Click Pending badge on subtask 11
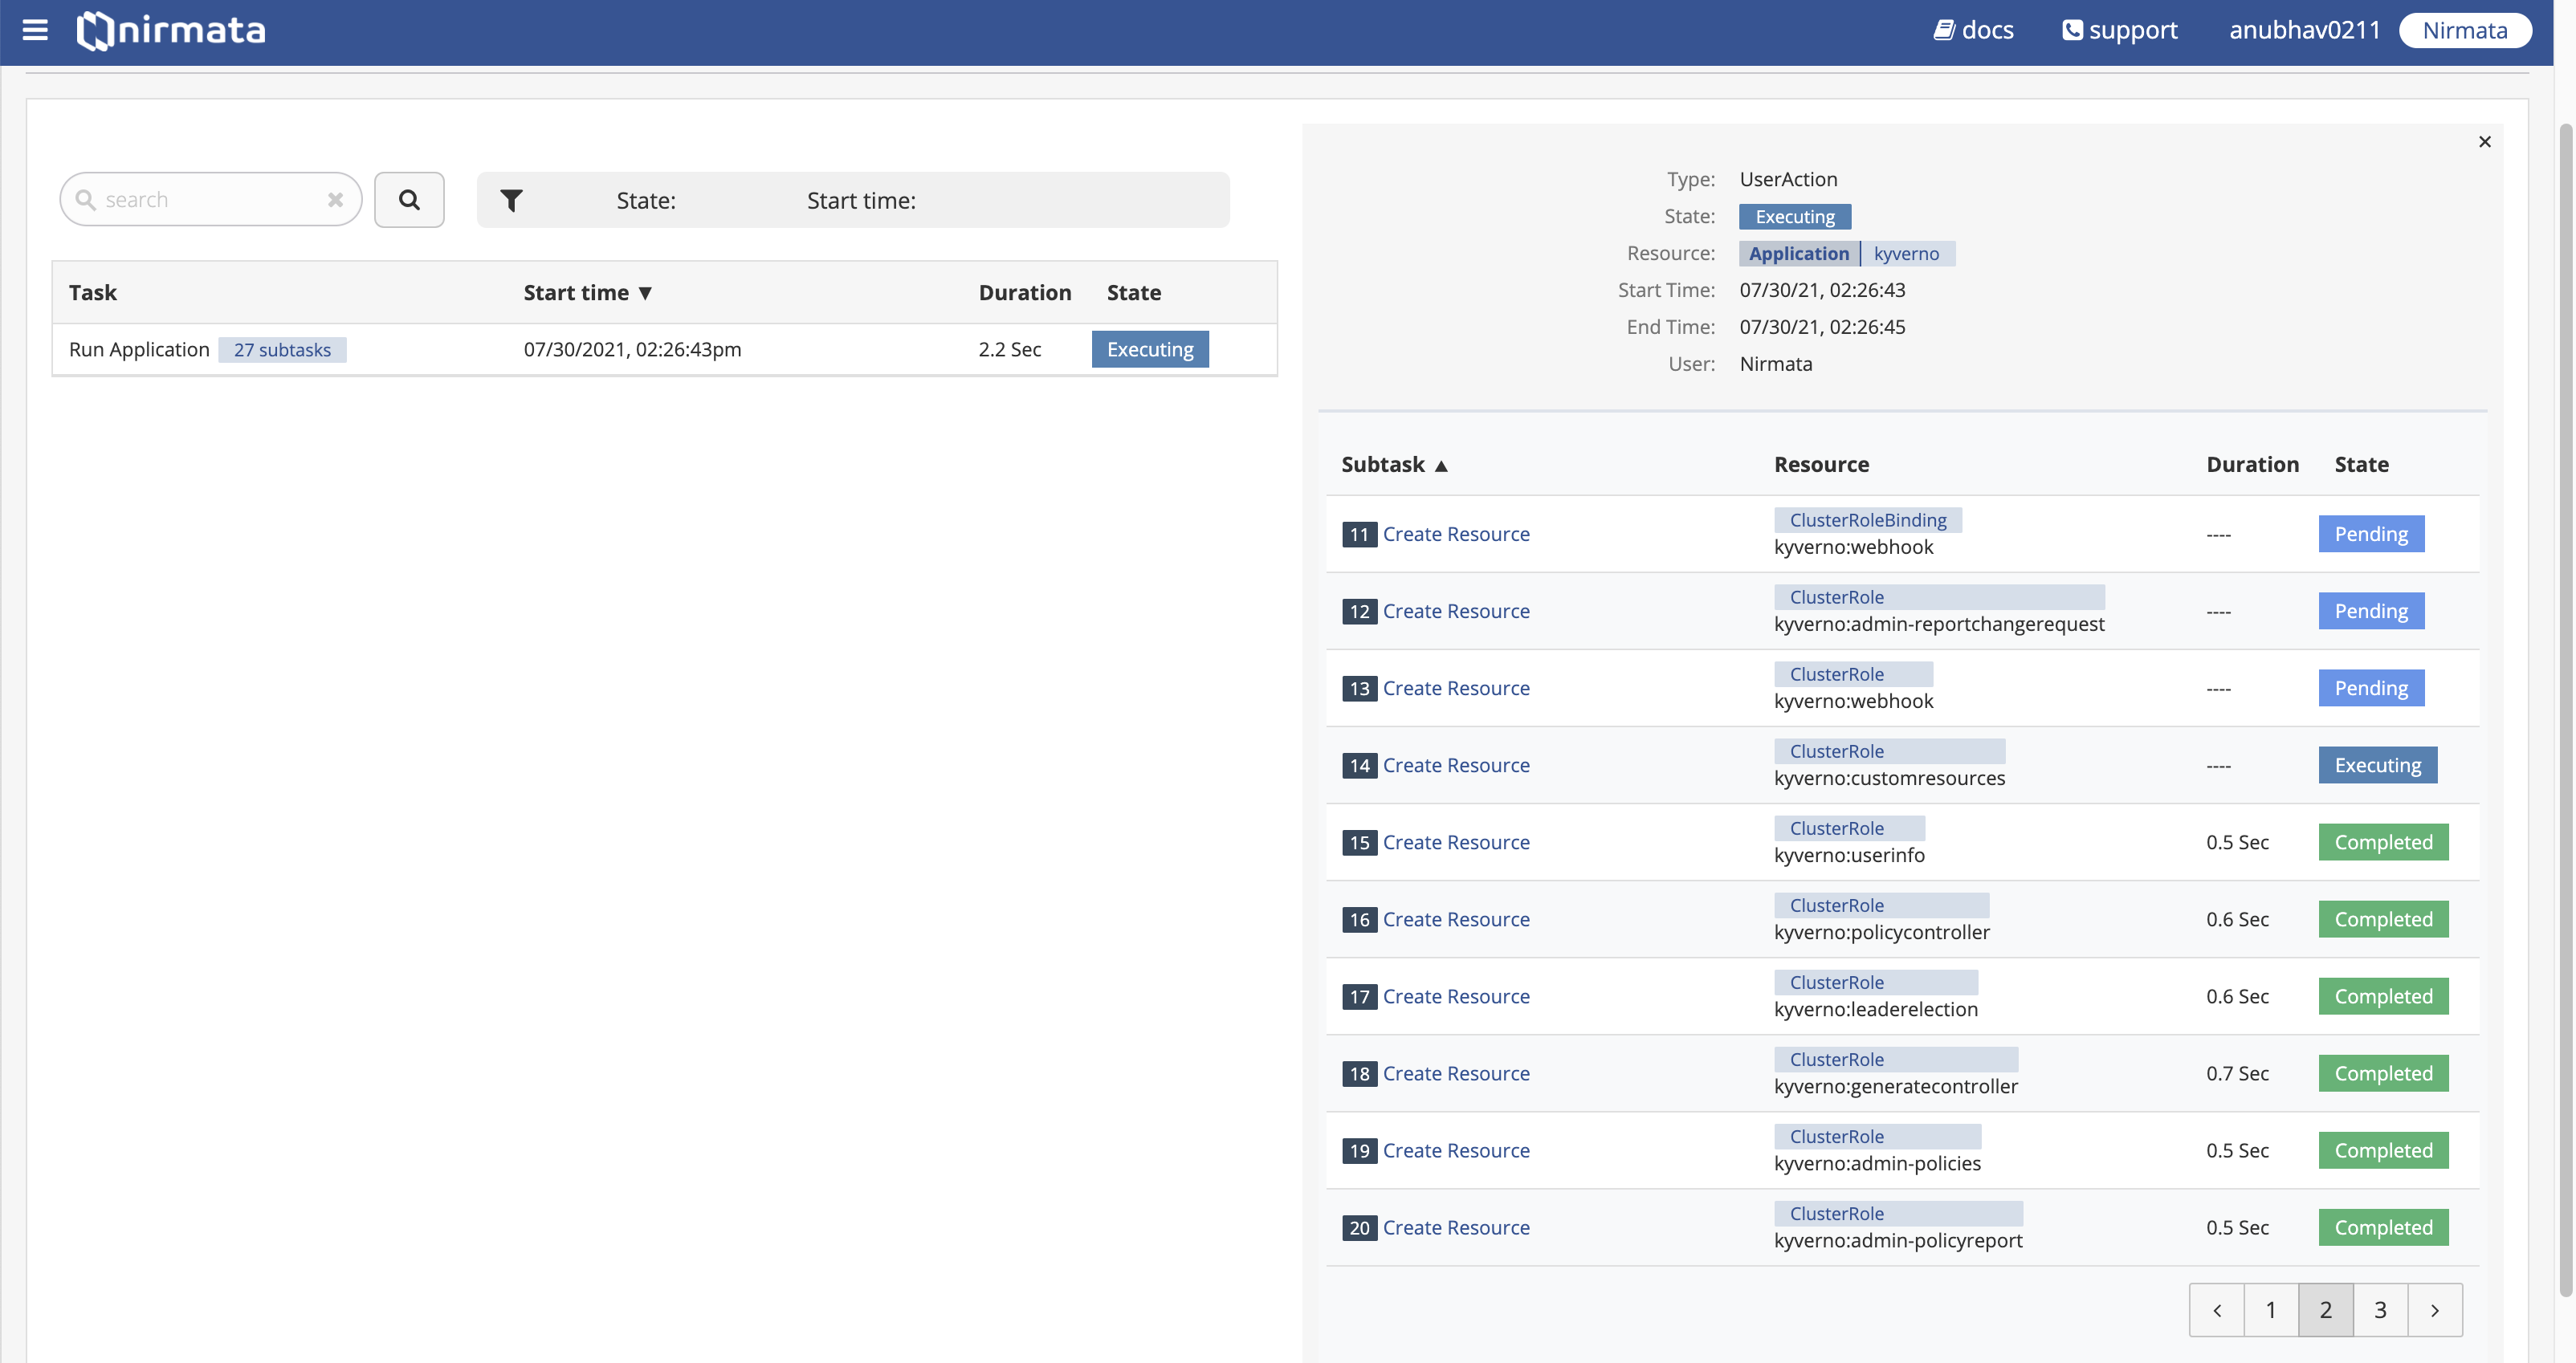 2371,535
